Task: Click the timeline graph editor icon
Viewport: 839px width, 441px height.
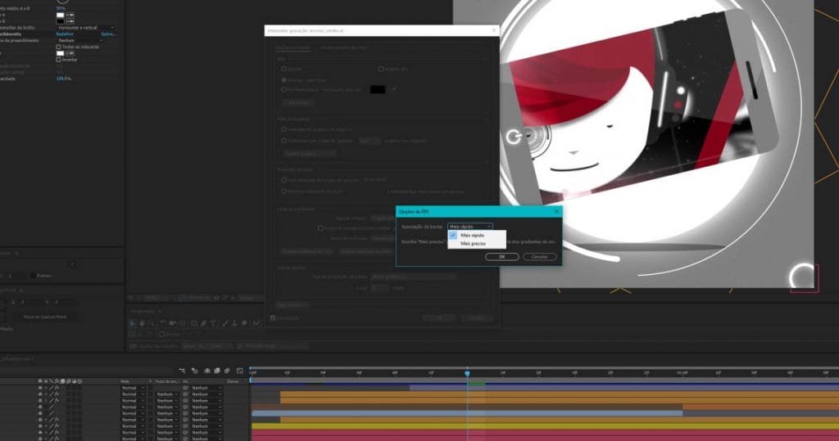Action: [239, 371]
